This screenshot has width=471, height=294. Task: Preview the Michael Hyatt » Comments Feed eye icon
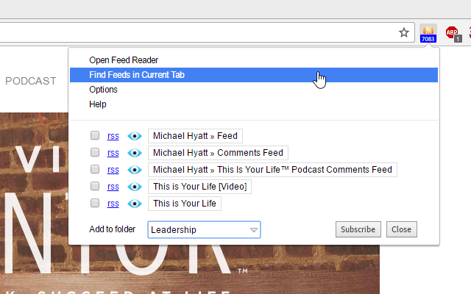coord(135,153)
